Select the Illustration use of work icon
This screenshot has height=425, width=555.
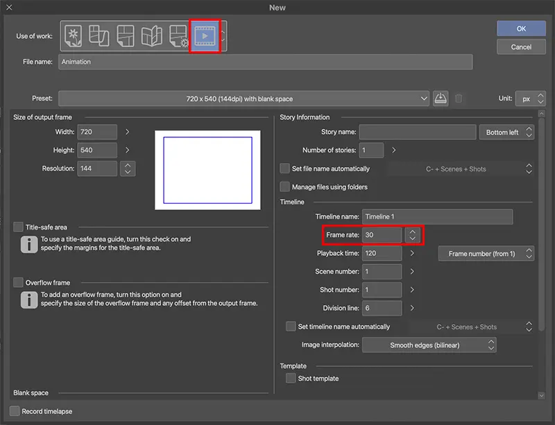[x=74, y=36]
